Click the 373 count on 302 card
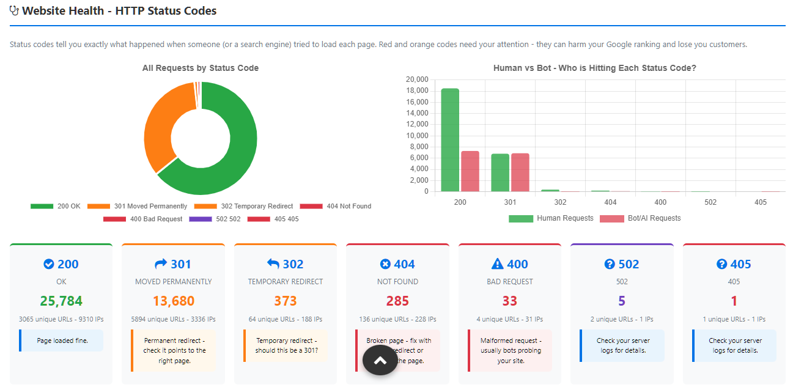 pos(286,301)
